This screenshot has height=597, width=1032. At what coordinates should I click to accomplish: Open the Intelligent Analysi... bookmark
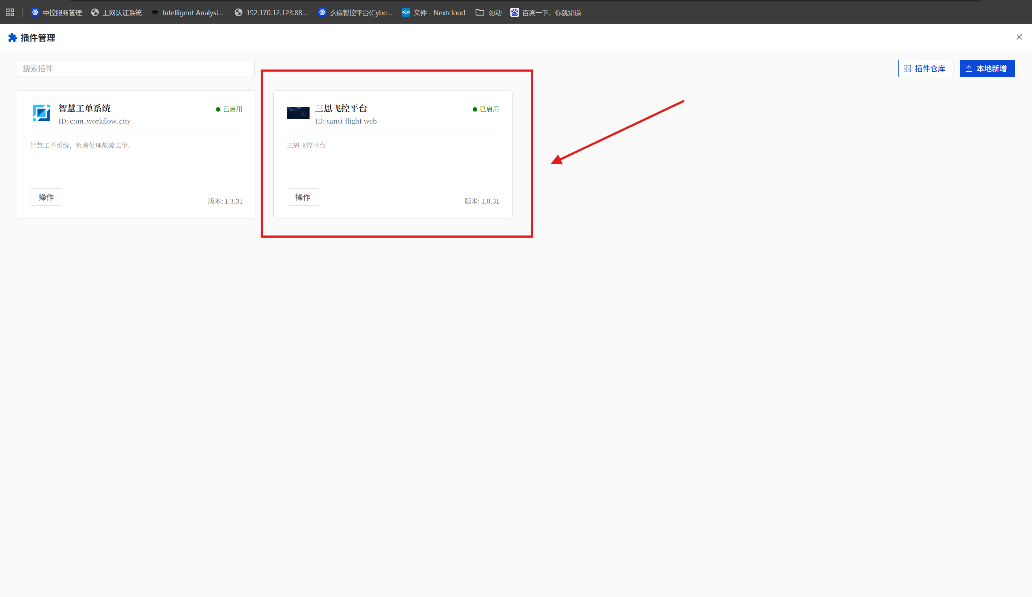click(x=187, y=13)
